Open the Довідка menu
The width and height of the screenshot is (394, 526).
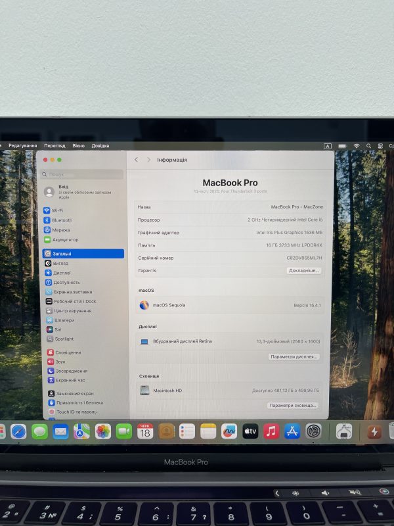(x=100, y=145)
